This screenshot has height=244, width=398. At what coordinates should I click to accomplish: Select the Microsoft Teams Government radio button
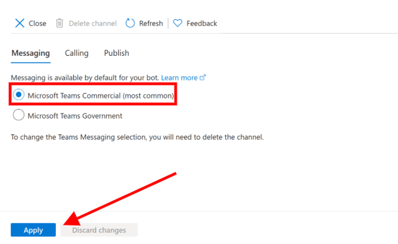[x=19, y=116]
